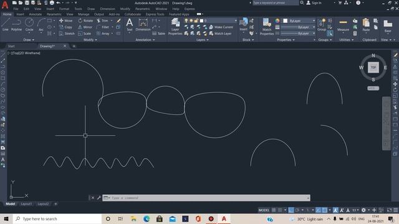Choose the Move command
The width and height of the screenshot is (399, 224).
(66, 21)
